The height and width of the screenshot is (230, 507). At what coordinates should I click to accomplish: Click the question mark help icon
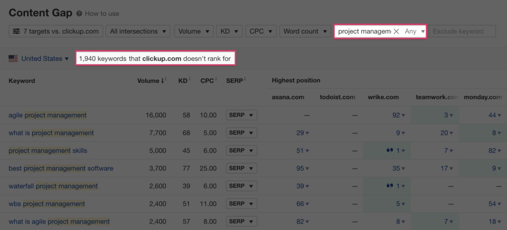79,13
